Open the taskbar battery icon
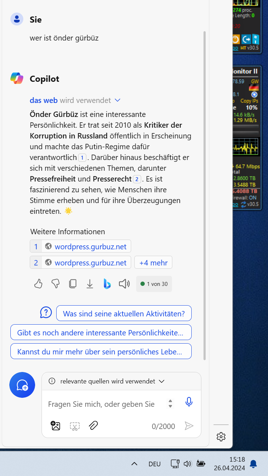Viewport: 268px width, 476px height. click(x=201, y=464)
